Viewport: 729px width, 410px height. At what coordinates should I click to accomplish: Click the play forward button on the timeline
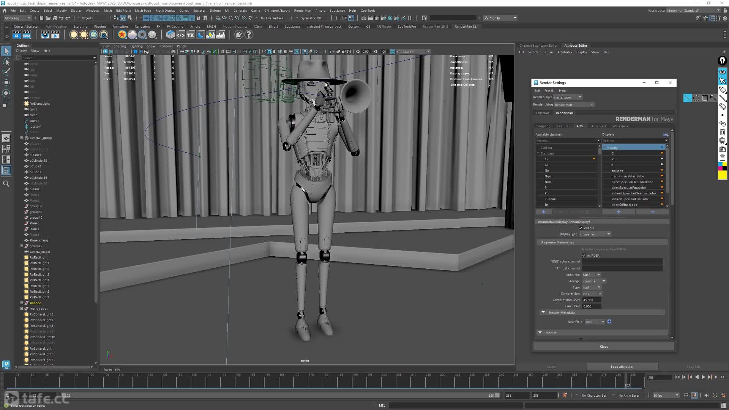(703, 377)
